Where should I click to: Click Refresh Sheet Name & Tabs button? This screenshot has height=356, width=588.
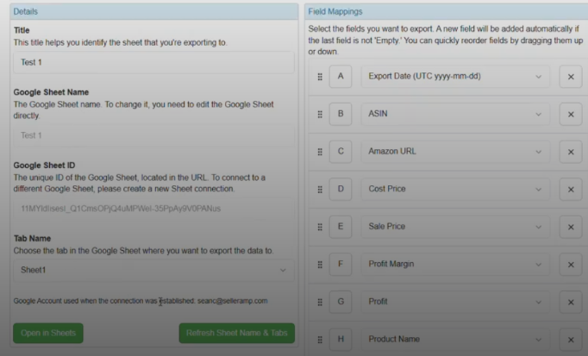pyautogui.click(x=236, y=333)
